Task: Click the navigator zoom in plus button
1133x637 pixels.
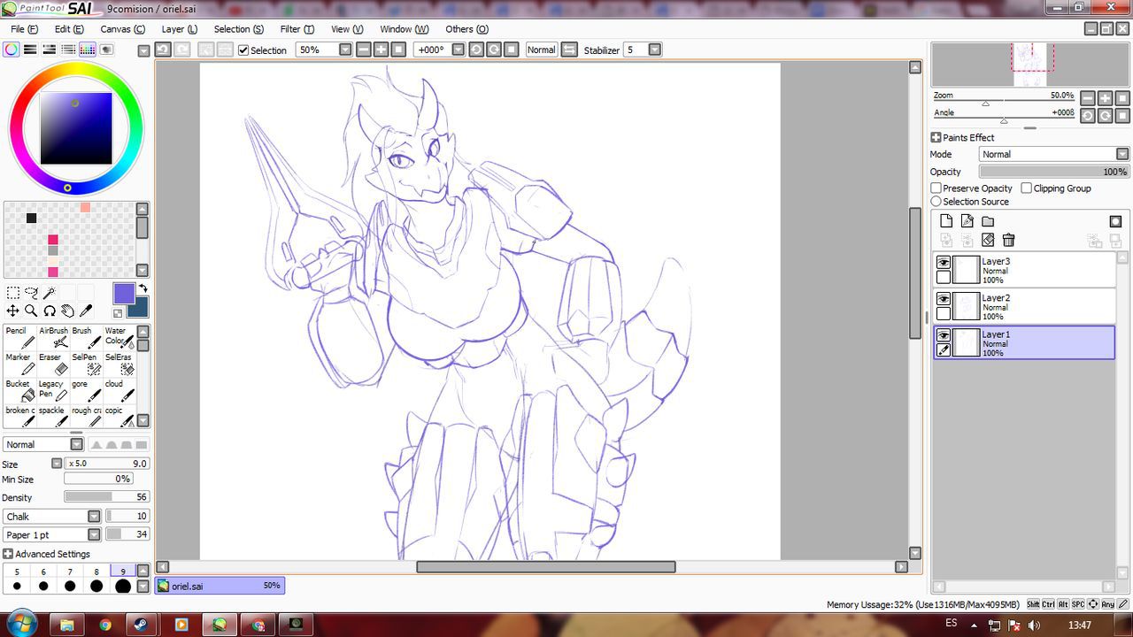Action: click(x=1106, y=98)
